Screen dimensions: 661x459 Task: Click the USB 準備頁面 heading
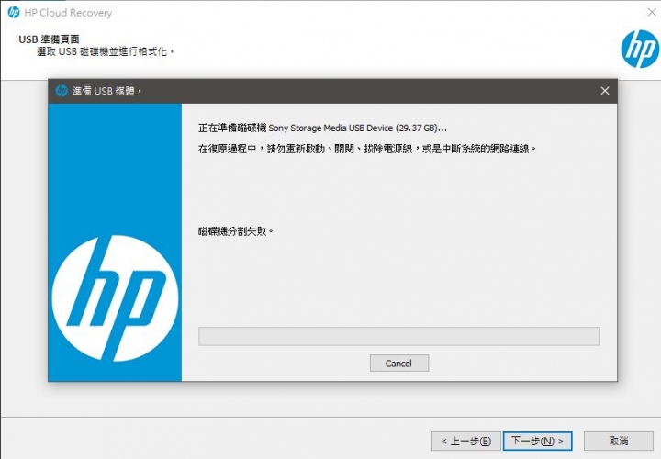click(x=49, y=39)
